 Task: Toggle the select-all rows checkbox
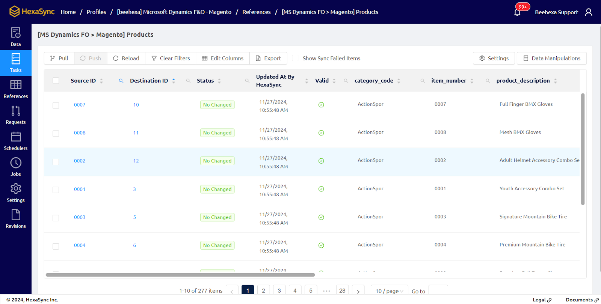(56, 81)
